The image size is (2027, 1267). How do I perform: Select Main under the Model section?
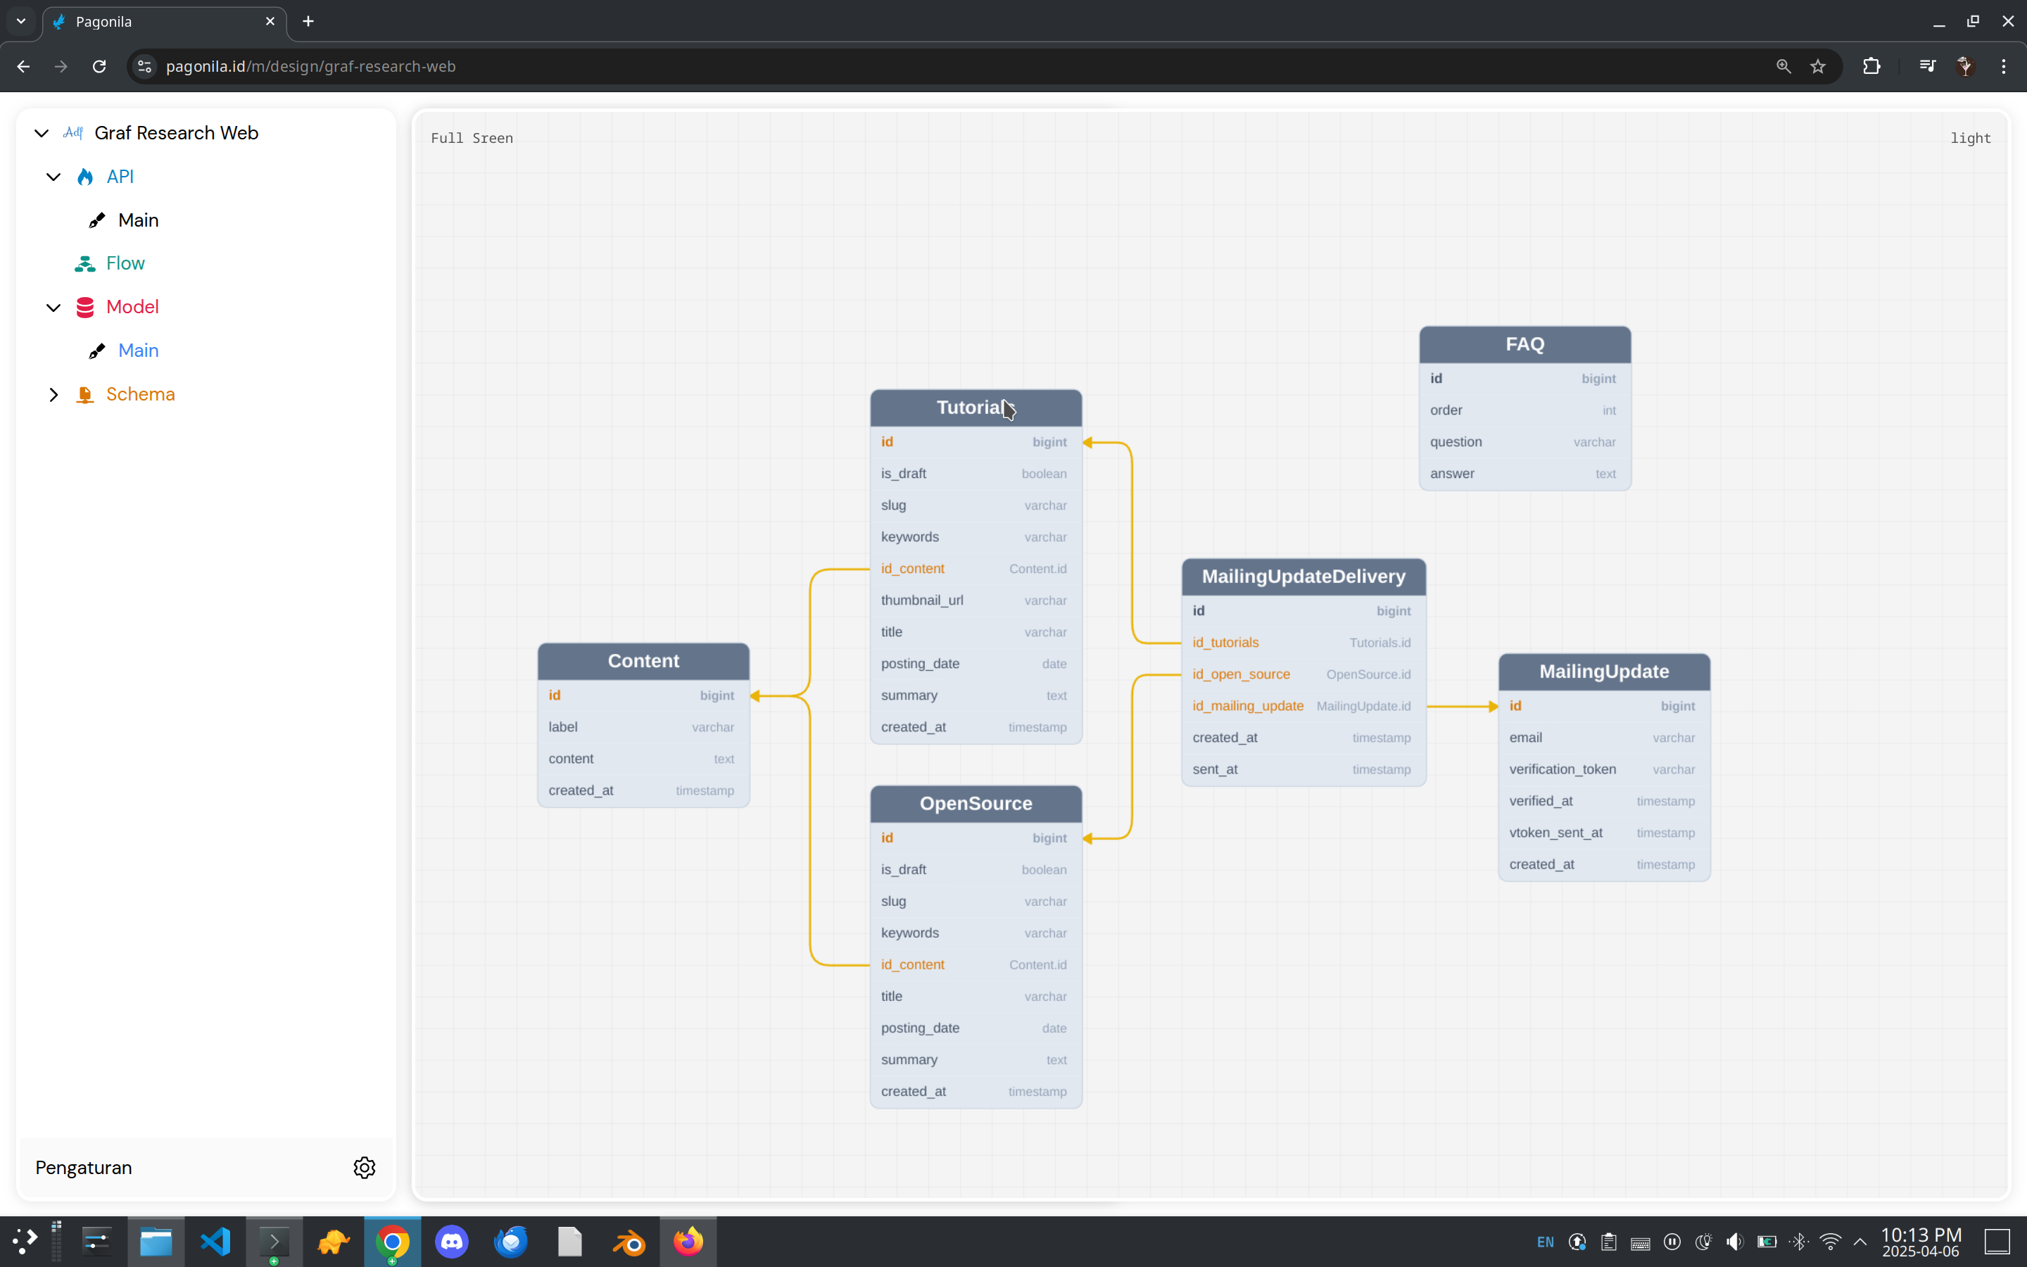(138, 351)
